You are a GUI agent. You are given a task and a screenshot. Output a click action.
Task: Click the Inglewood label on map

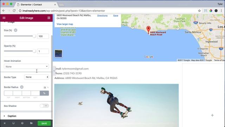[211, 42]
